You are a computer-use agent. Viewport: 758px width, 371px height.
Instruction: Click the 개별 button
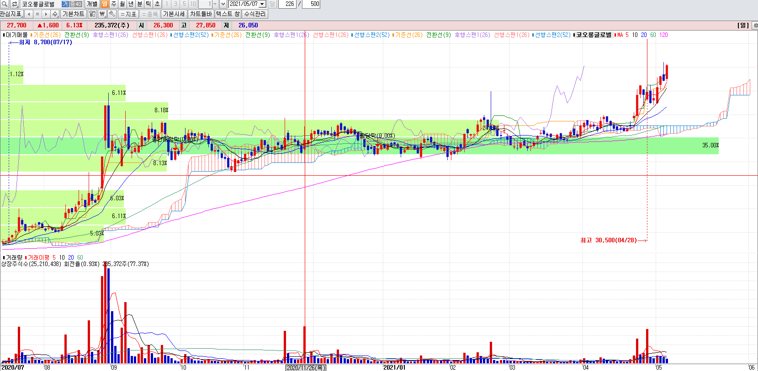92,4
